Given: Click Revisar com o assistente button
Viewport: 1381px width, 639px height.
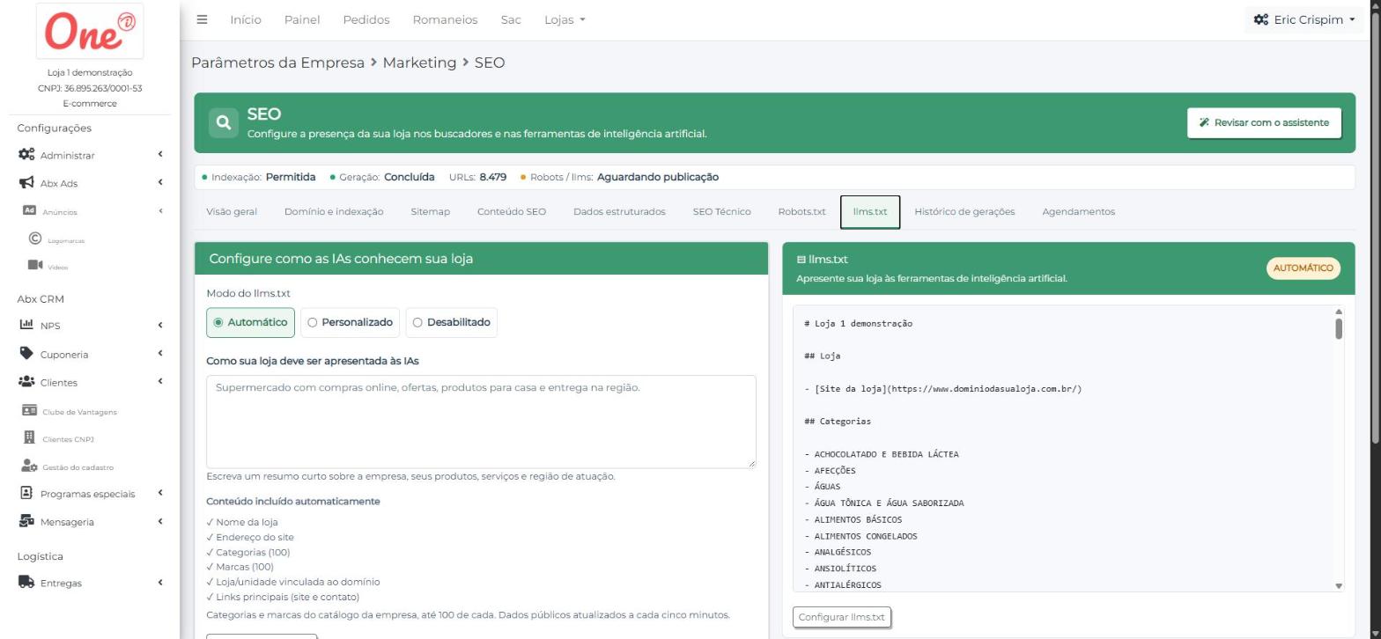Looking at the screenshot, I should (1264, 123).
